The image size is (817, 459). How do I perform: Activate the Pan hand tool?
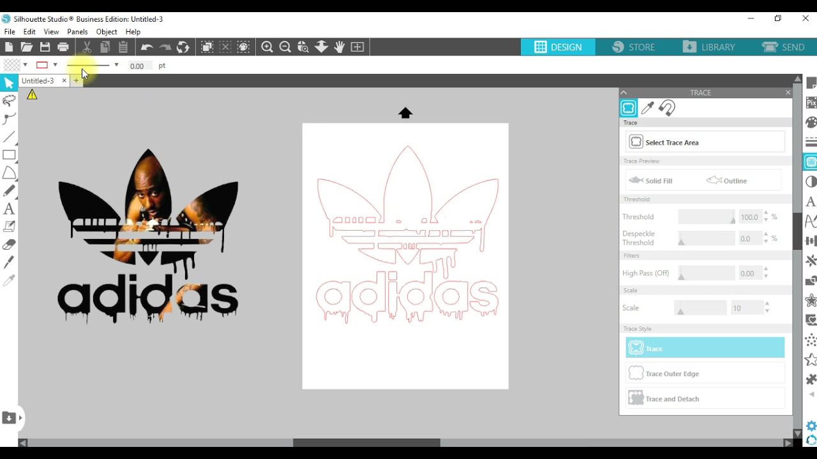click(339, 47)
